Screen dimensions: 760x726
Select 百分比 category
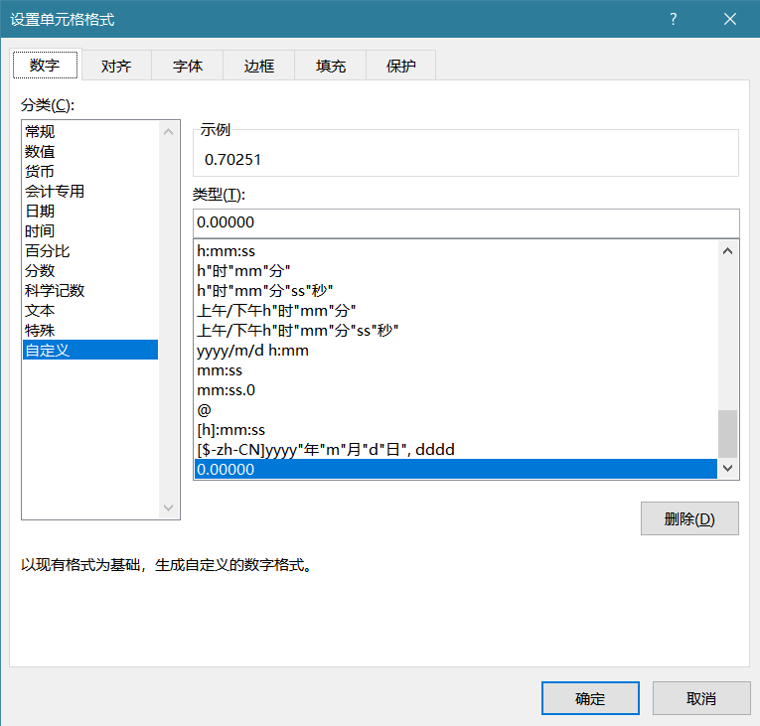[x=90, y=250]
